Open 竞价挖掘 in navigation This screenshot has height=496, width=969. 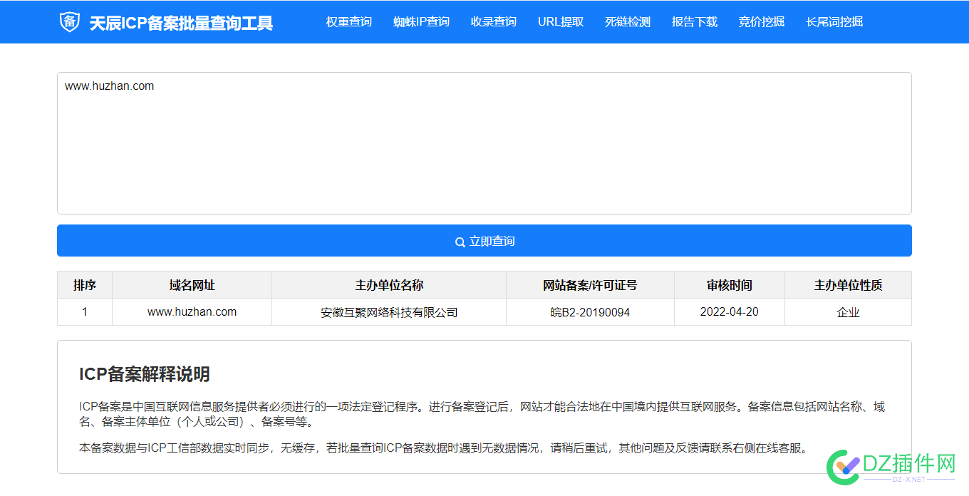click(x=762, y=22)
